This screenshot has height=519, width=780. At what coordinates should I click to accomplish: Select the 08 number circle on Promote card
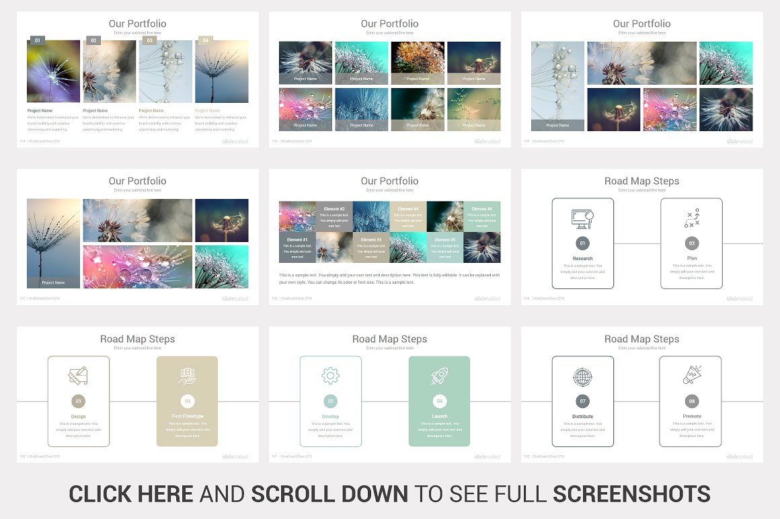tap(691, 401)
